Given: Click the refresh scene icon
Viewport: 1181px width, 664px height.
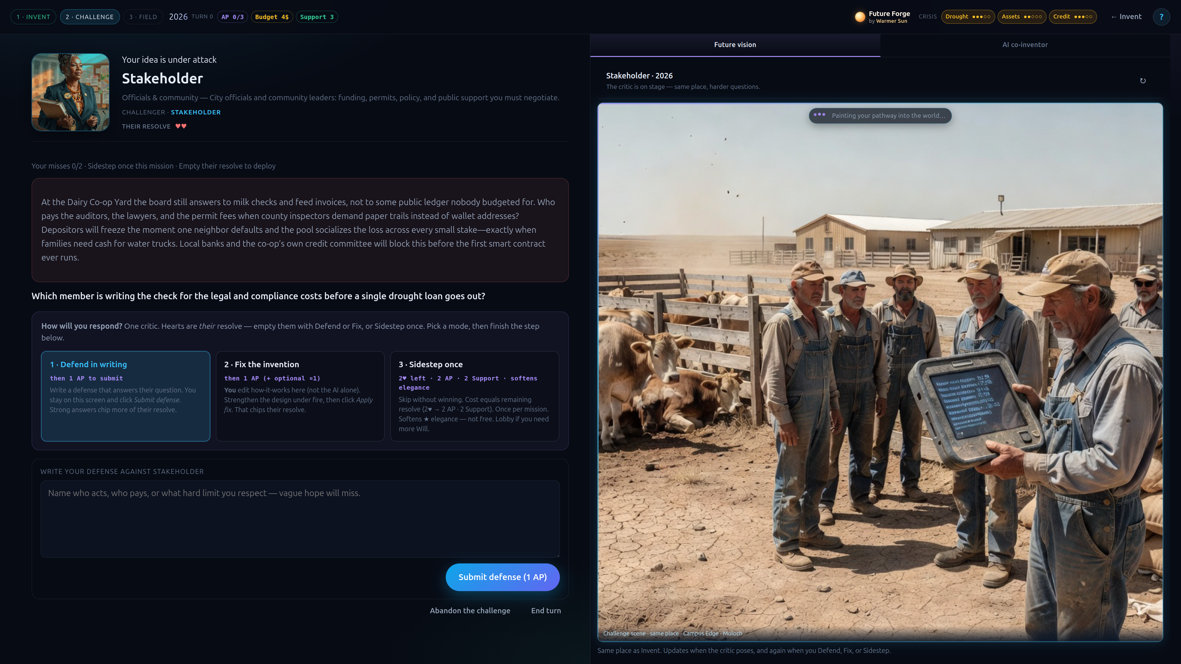Looking at the screenshot, I should point(1143,81).
